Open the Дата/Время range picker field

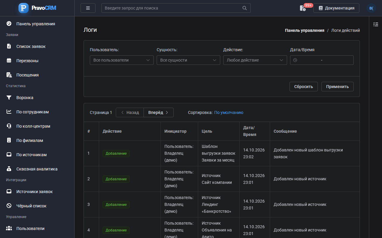pyautogui.click(x=322, y=60)
